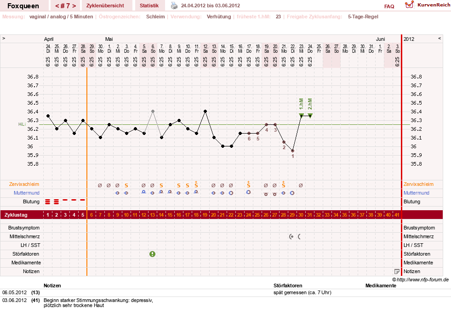The height and width of the screenshot is (319, 451).
Task: Click the lowest temperature point numbered 1
Action: [x=292, y=151]
